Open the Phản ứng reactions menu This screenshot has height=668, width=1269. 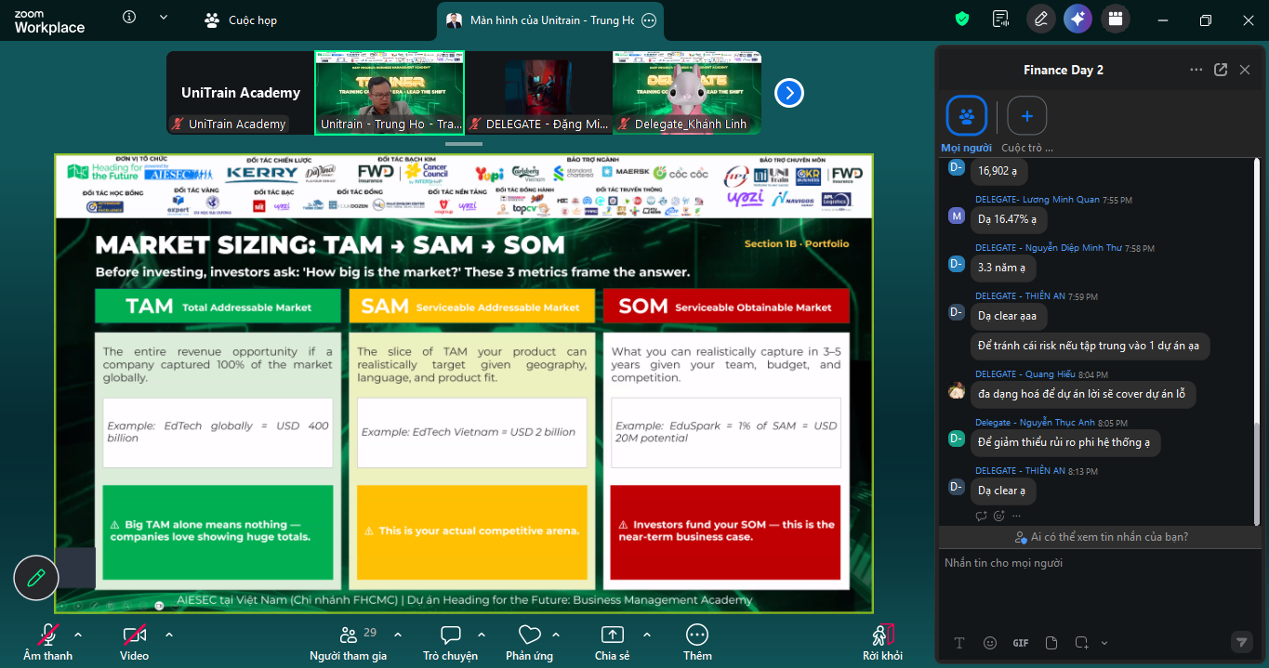coord(530,642)
